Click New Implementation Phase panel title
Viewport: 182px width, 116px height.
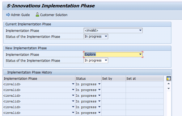point(26,48)
